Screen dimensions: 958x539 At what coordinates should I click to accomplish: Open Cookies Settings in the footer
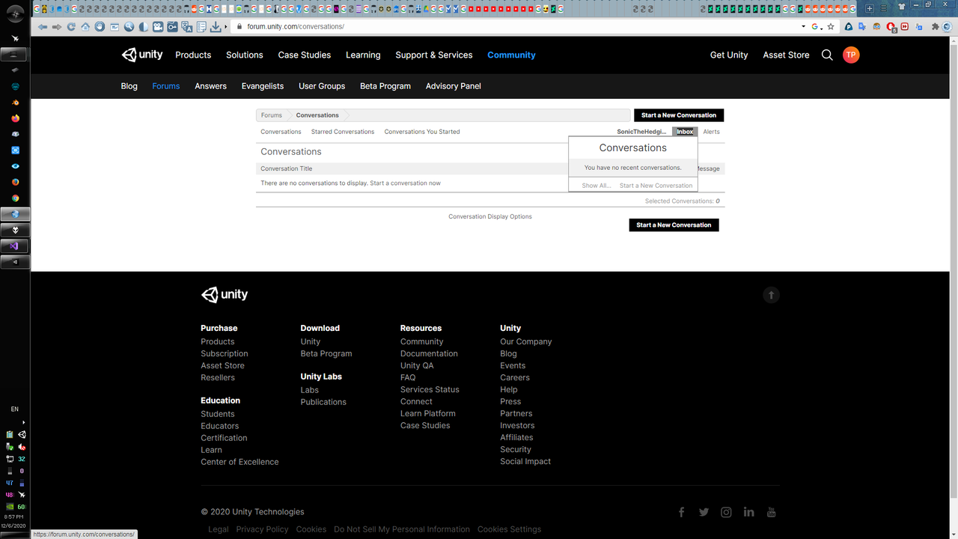(x=509, y=529)
